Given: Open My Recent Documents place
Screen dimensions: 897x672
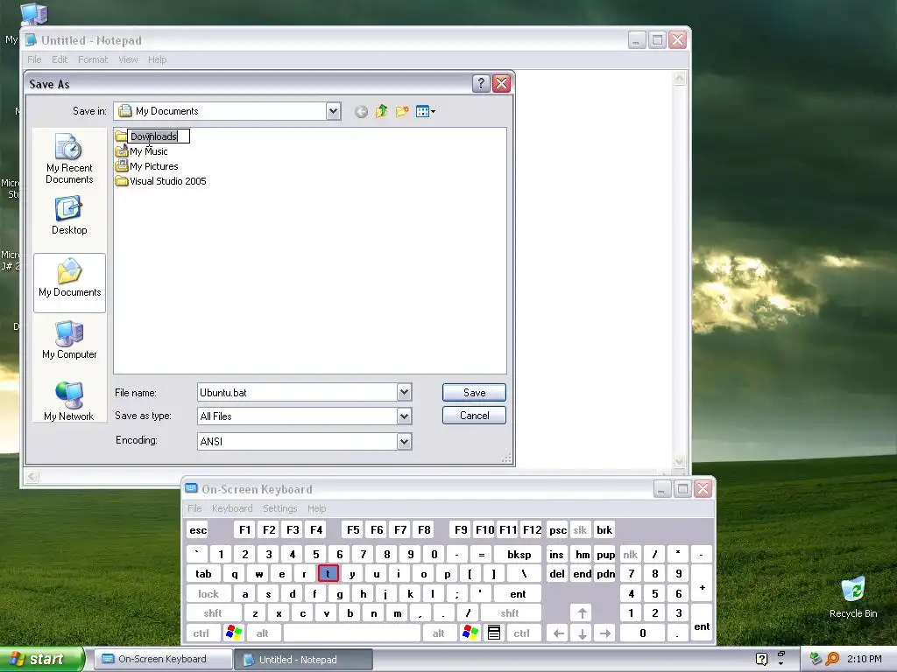Looking at the screenshot, I should [x=69, y=158].
